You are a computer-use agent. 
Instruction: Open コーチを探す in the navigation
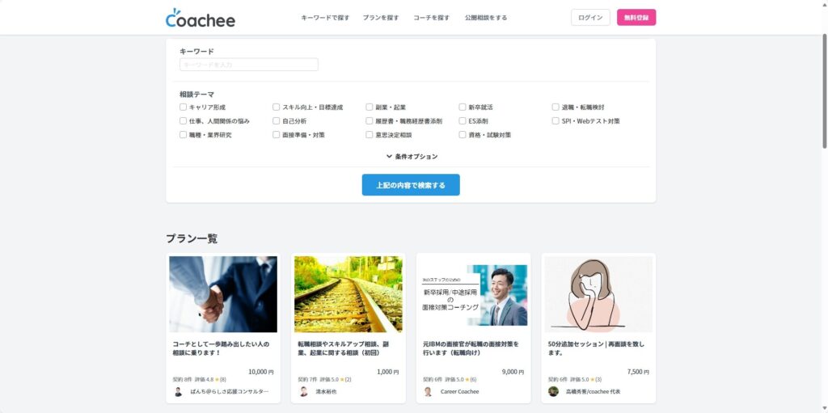432,18
